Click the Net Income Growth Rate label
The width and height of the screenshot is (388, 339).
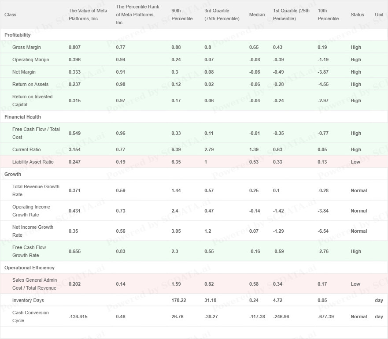(x=33, y=231)
